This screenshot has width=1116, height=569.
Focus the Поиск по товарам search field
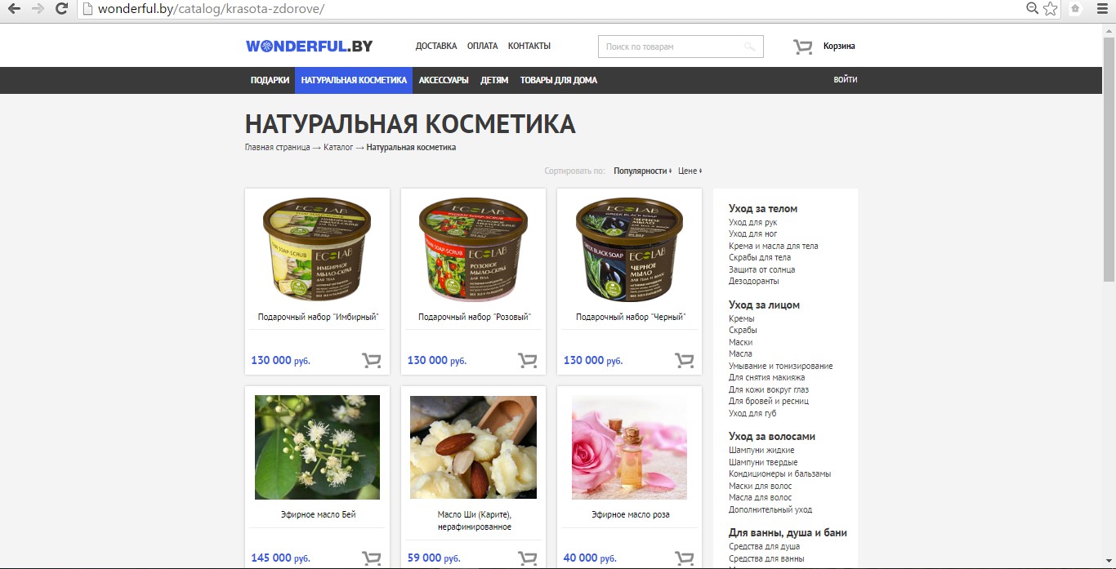[670, 47]
